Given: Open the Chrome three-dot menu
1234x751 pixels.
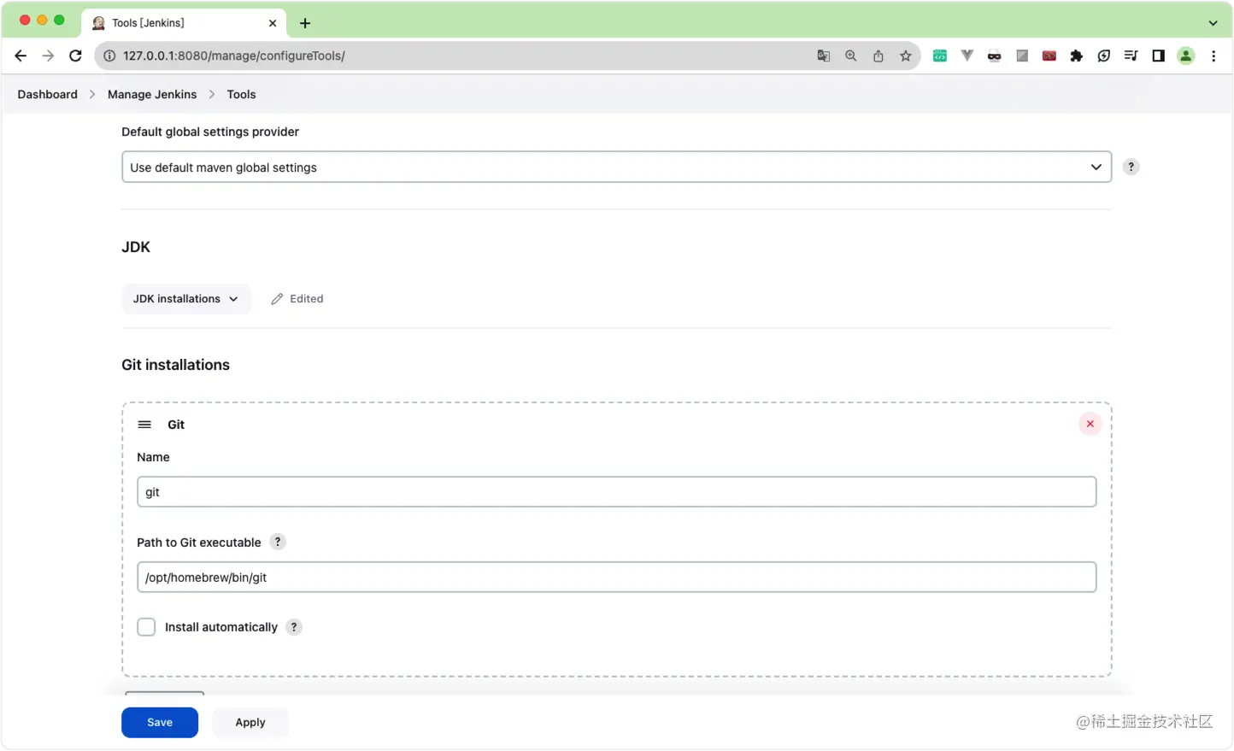Looking at the screenshot, I should [1213, 56].
